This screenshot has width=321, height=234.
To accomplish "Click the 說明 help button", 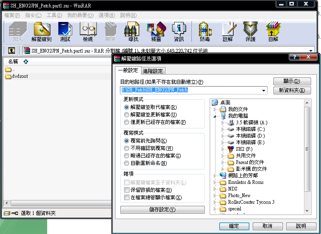I will point(301,226).
